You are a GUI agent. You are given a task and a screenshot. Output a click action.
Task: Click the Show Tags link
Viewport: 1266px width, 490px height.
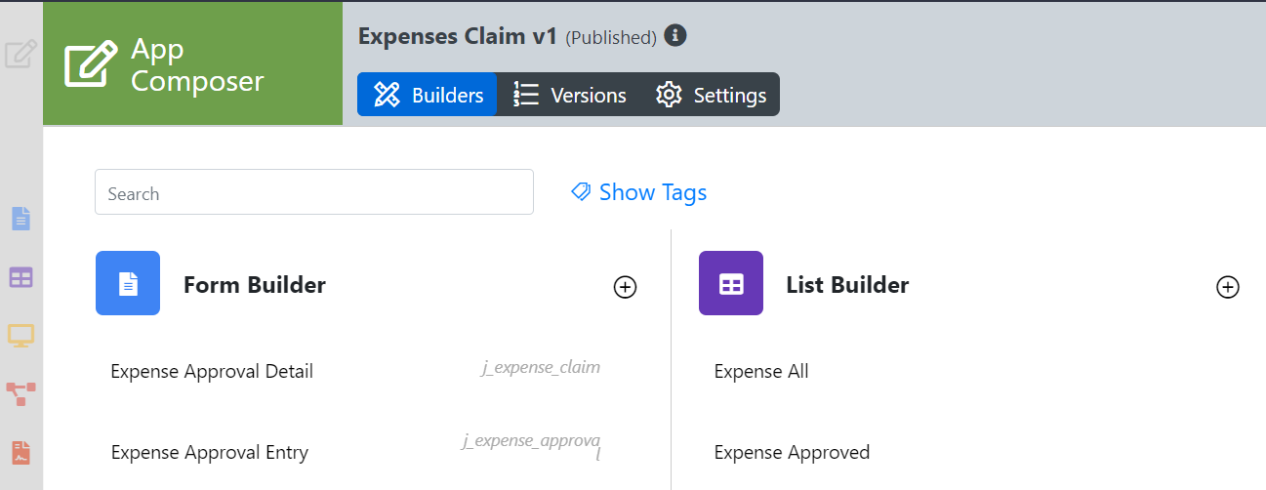tap(639, 192)
